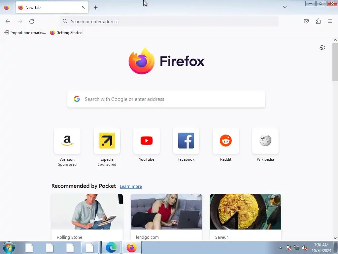Click the Firefox logo on the page
The height and width of the screenshot is (254, 338).
tap(166, 61)
